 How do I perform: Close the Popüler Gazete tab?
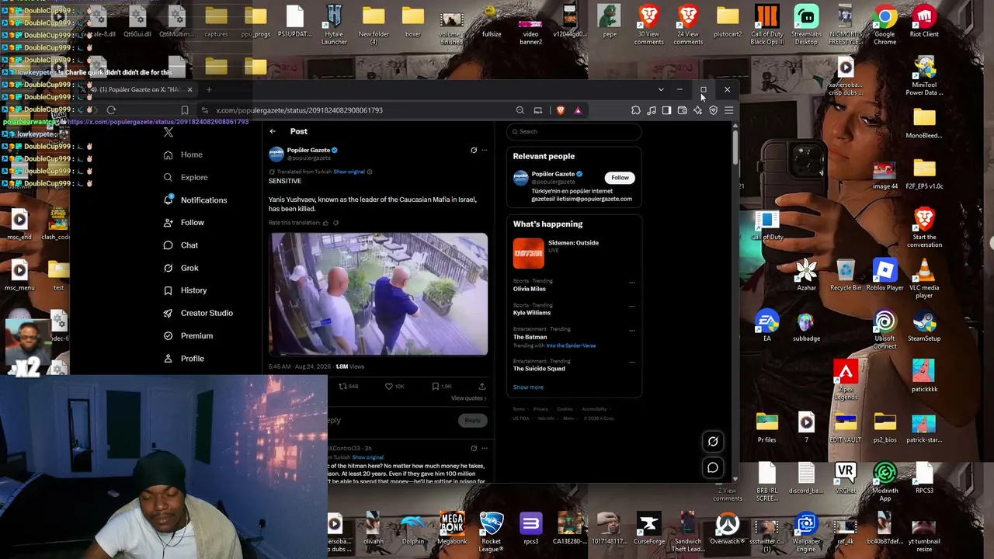(x=189, y=89)
